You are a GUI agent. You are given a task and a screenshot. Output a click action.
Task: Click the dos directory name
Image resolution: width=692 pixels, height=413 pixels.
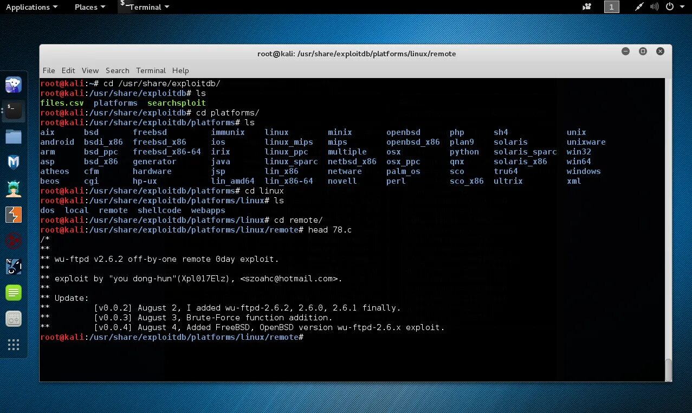tap(47, 210)
